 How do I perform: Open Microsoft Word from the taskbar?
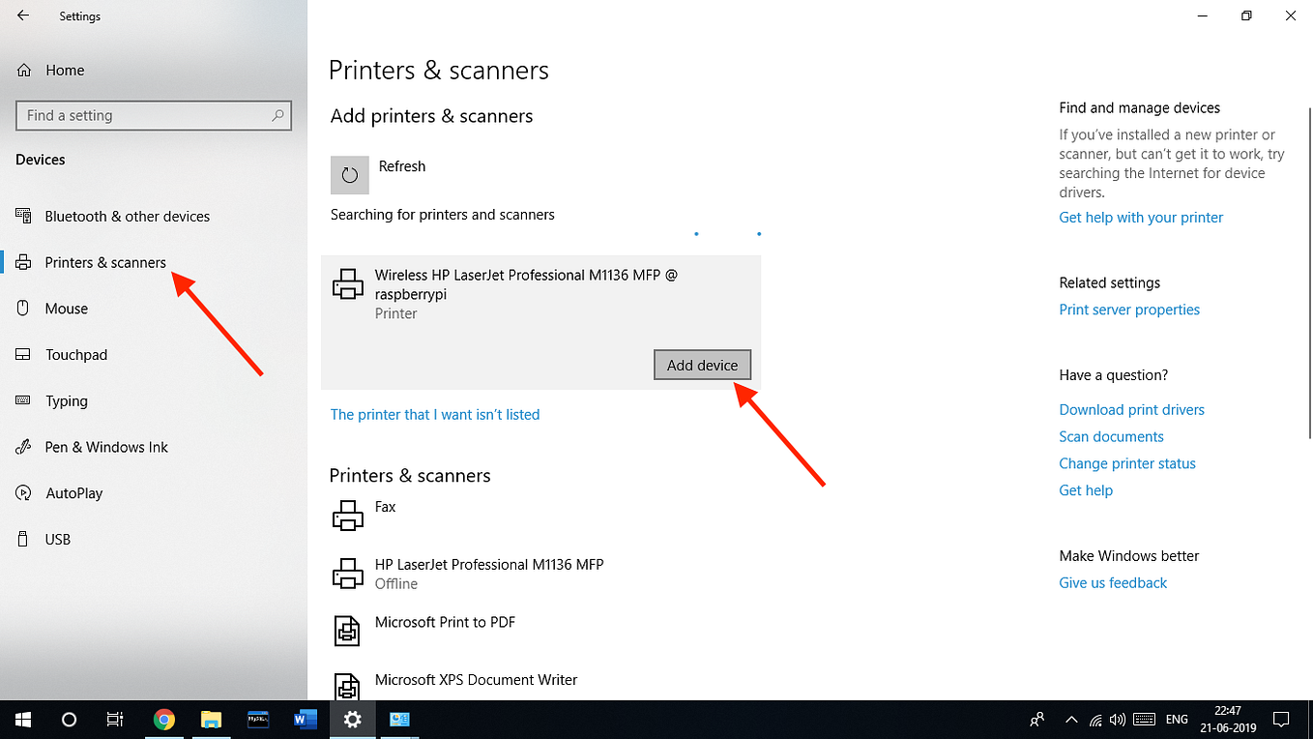pos(305,720)
